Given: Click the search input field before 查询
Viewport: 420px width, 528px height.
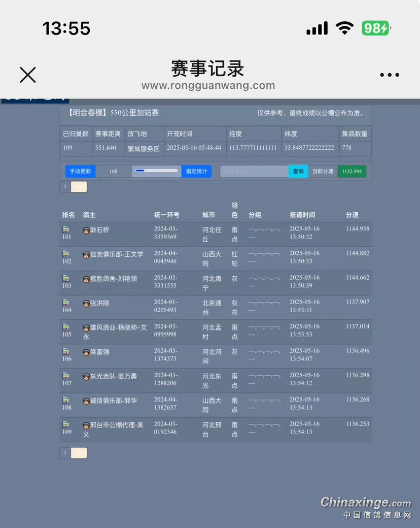Looking at the screenshot, I should (x=254, y=172).
